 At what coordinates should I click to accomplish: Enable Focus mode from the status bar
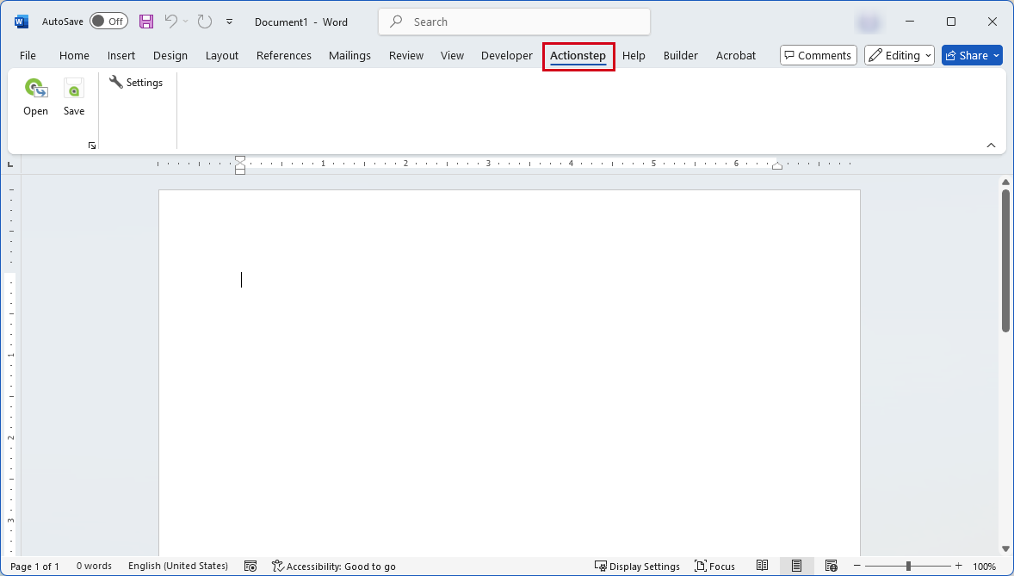tap(714, 566)
